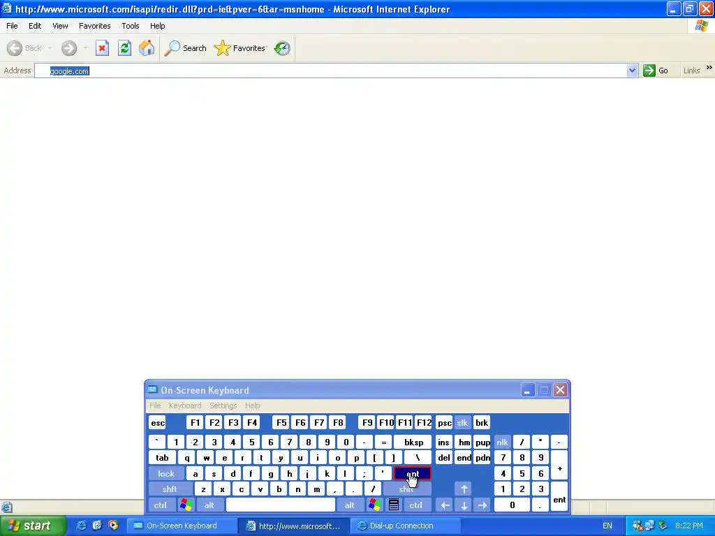Minimize the On-Screen Keyboard window
This screenshot has height=536, width=715.
[x=528, y=390]
